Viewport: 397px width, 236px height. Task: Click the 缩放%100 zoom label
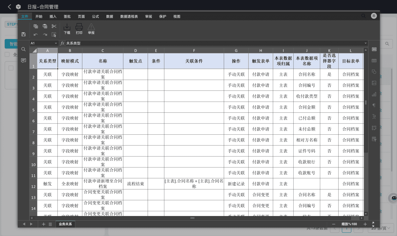[x=349, y=224]
